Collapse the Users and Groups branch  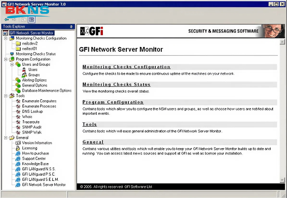tap(11, 64)
